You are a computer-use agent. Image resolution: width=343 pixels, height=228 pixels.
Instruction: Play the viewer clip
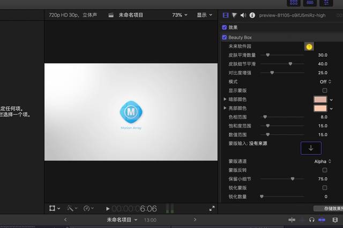coord(108,209)
